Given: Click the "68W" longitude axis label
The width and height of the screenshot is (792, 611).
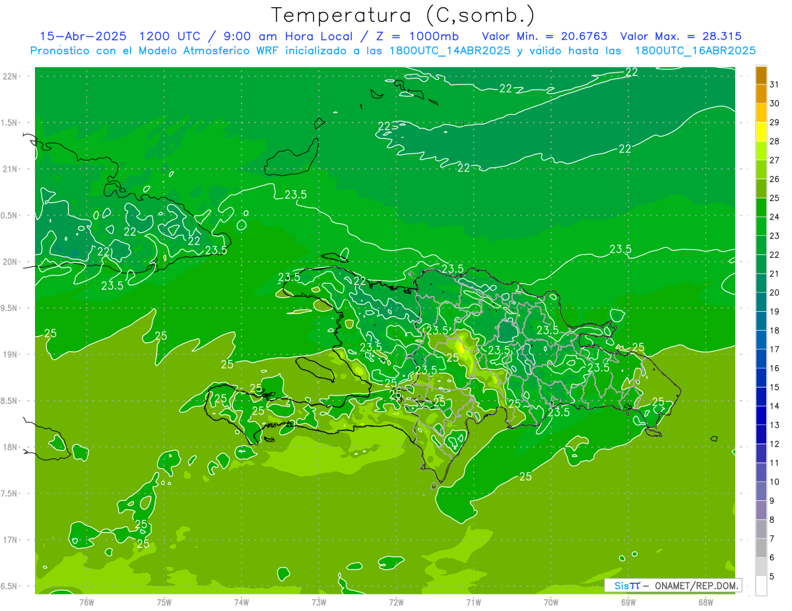Looking at the screenshot, I should coord(706,601).
